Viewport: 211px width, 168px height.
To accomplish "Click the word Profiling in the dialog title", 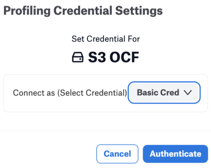I will (x=27, y=11).
